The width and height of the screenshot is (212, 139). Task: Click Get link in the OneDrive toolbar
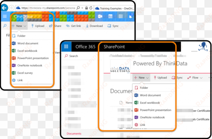click(73, 26)
